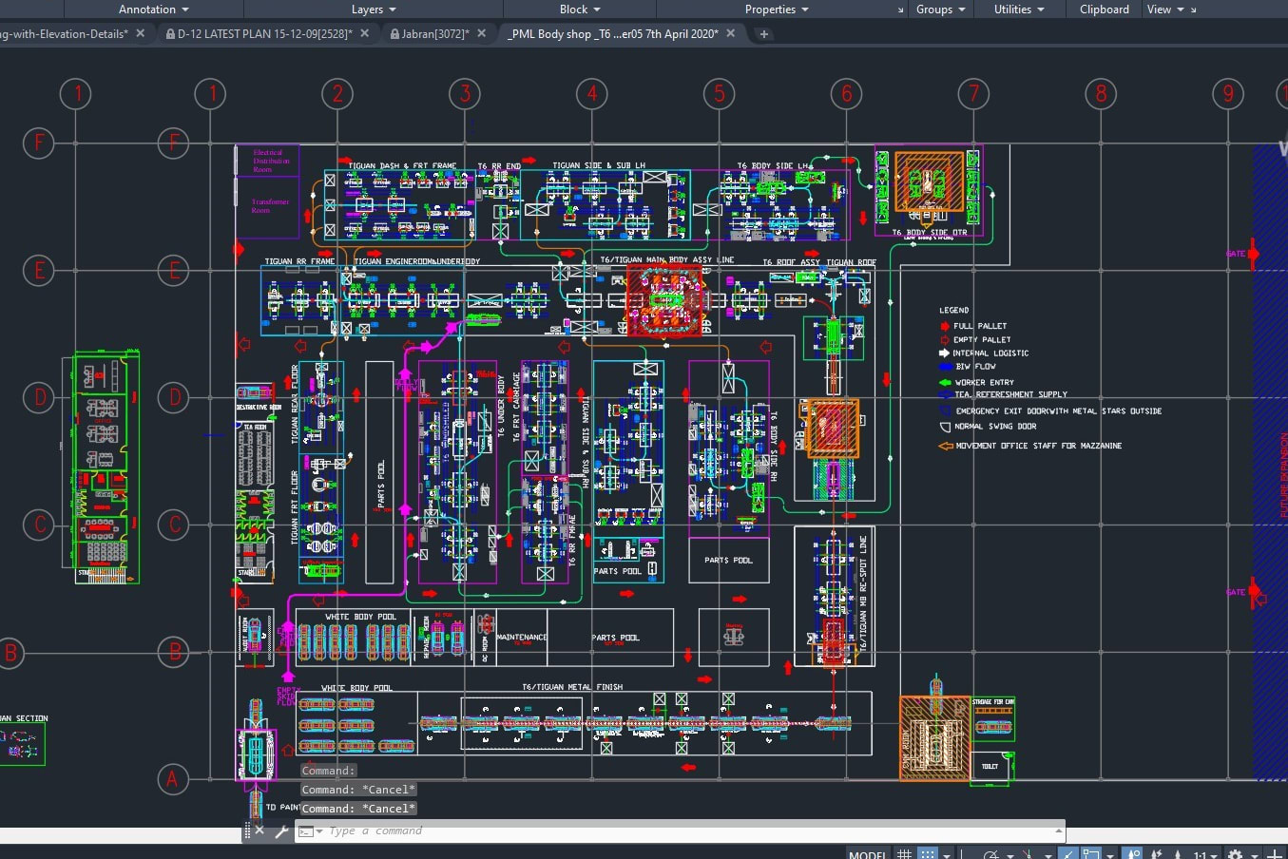The width and height of the screenshot is (1288, 859).
Task: Select T6/TIGUAN METAL FINISH label
Action: [x=572, y=687]
